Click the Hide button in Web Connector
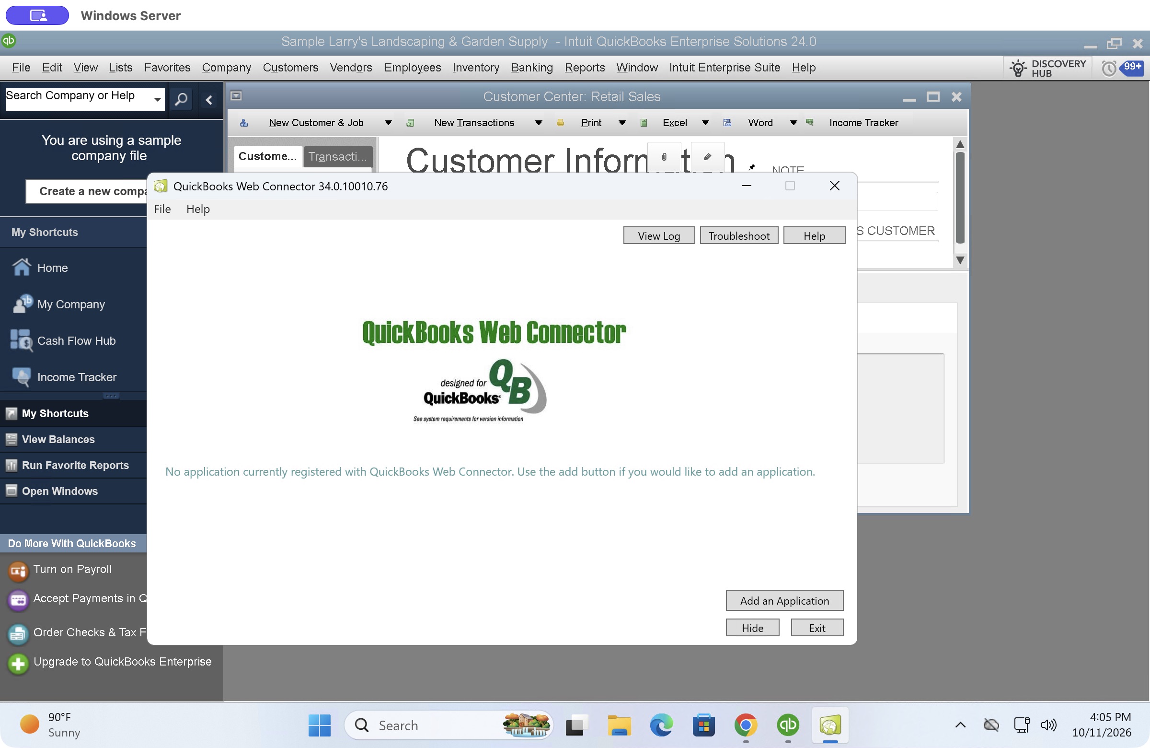 pos(752,628)
